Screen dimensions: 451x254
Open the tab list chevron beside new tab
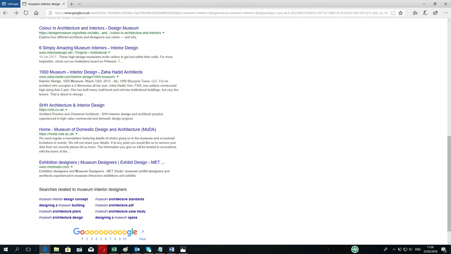[x=79, y=4]
